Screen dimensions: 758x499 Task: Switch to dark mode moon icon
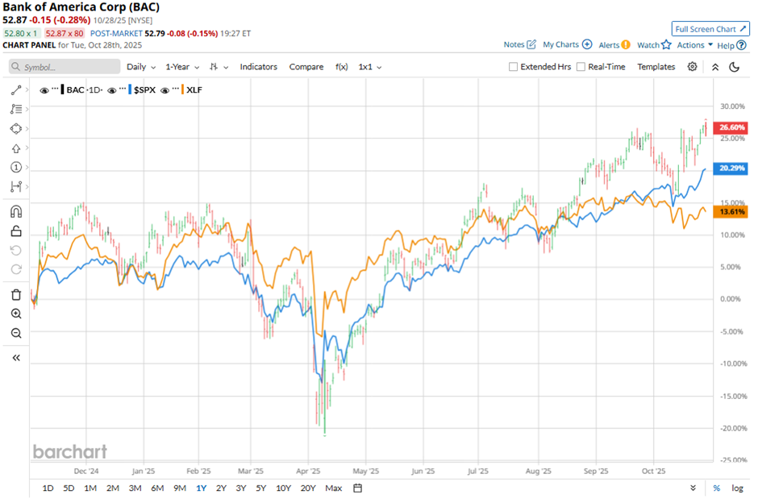734,67
